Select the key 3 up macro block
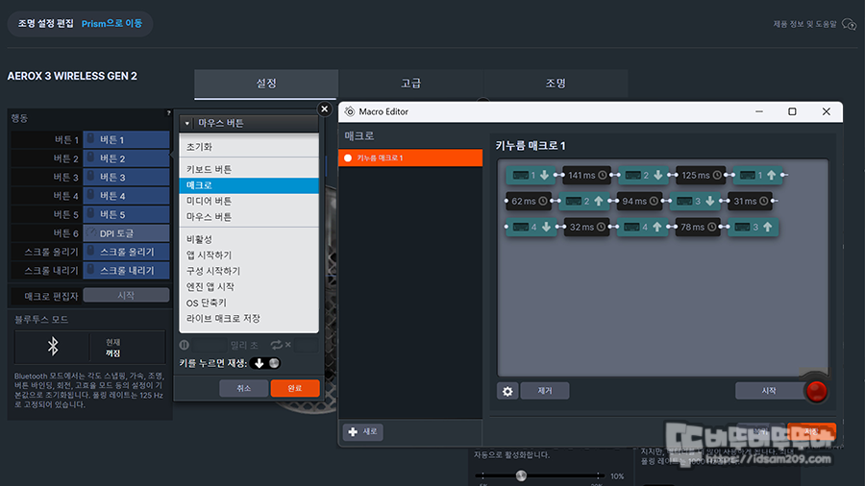 click(754, 227)
